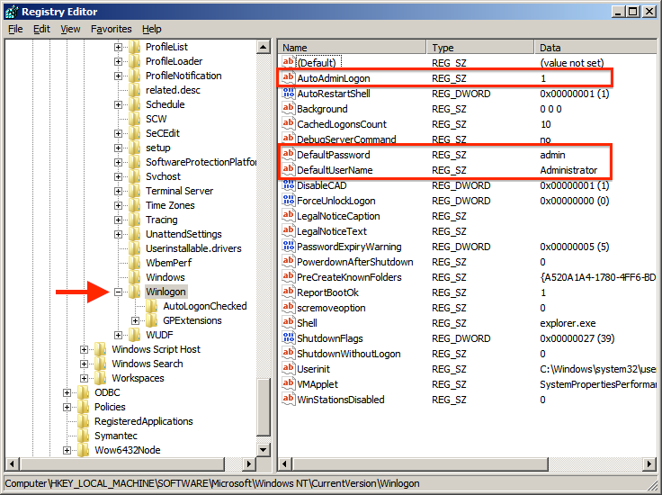Click the AutoLogonChecked folder icon

coord(152,306)
